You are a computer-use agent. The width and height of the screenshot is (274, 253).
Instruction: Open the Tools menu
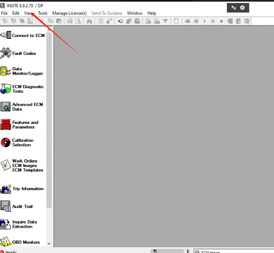pos(43,13)
